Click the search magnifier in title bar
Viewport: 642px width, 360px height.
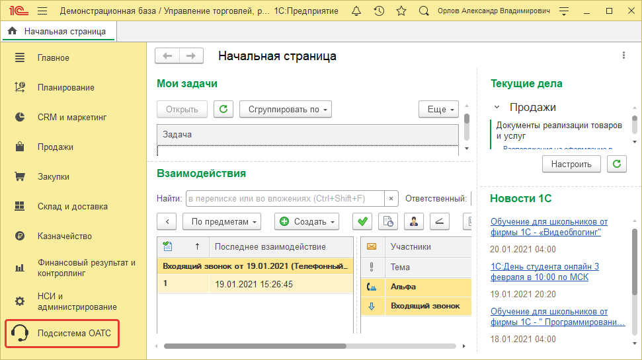(x=424, y=11)
